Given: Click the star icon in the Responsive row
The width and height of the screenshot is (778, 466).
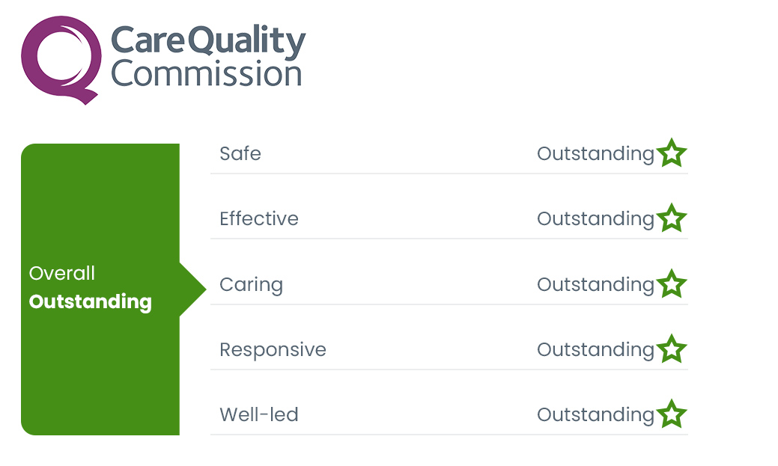Looking at the screenshot, I should (x=672, y=349).
